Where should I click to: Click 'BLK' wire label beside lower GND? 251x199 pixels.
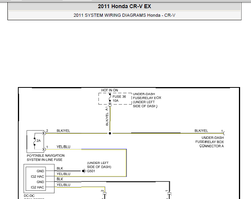pos(60,179)
